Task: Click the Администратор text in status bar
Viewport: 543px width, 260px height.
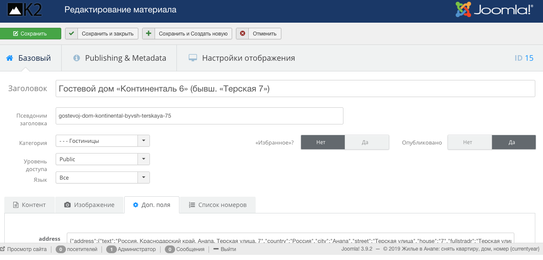Action: click(137, 249)
